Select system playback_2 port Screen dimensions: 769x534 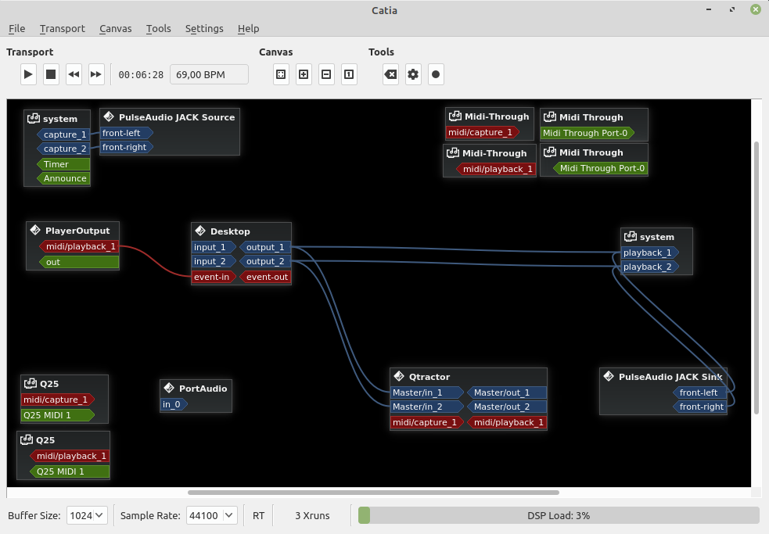click(650, 267)
